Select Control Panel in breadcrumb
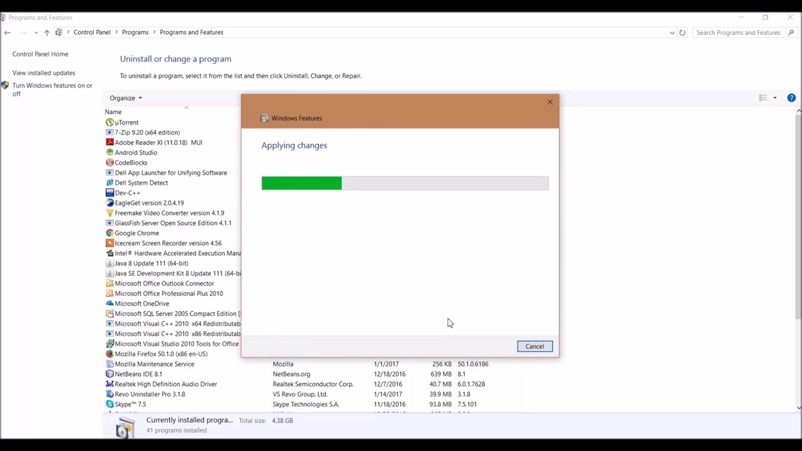802x451 pixels. (92, 32)
